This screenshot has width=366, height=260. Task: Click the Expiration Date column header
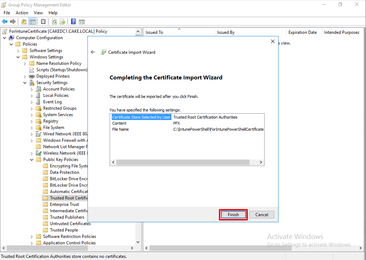(304, 32)
